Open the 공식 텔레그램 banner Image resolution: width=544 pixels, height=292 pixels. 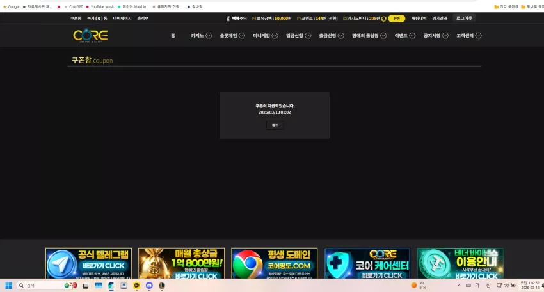tap(88, 263)
